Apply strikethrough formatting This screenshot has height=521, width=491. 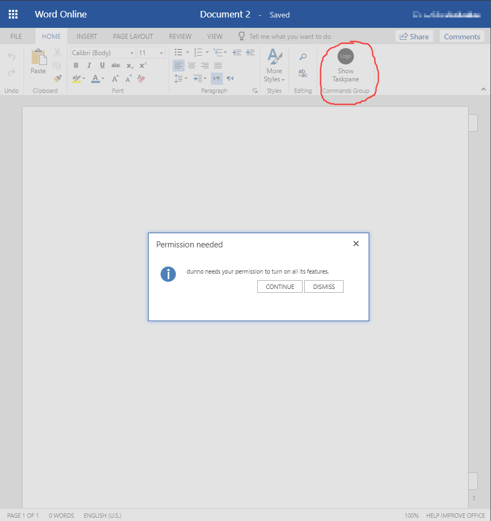point(116,66)
